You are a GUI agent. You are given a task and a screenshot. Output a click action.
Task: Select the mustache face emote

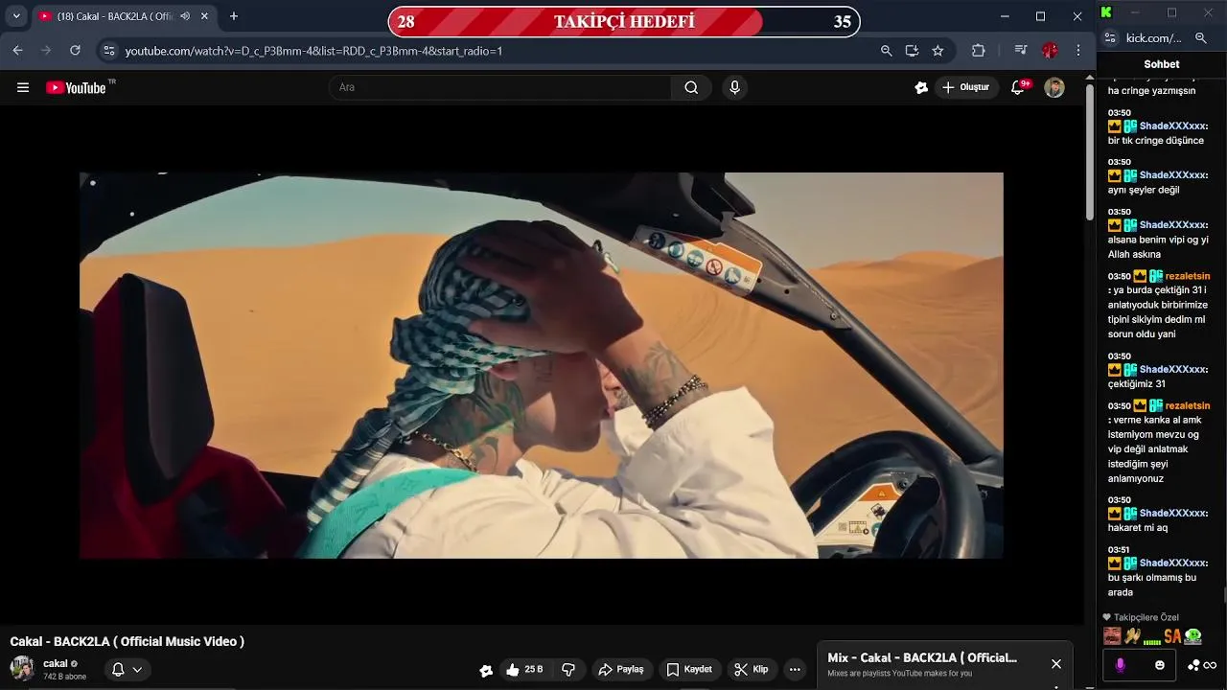pos(1112,636)
